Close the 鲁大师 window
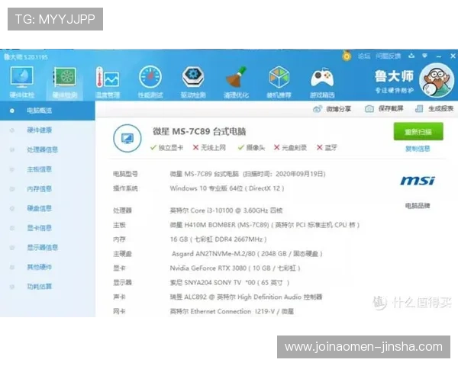458x366 pixels. pyautogui.click(x=453, y=56)
